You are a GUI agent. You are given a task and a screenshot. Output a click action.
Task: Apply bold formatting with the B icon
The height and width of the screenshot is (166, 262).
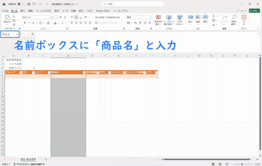pyautogui.click(x=25, y=23)
